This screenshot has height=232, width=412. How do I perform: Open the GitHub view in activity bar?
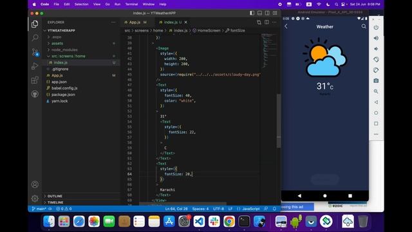(35, 94)
